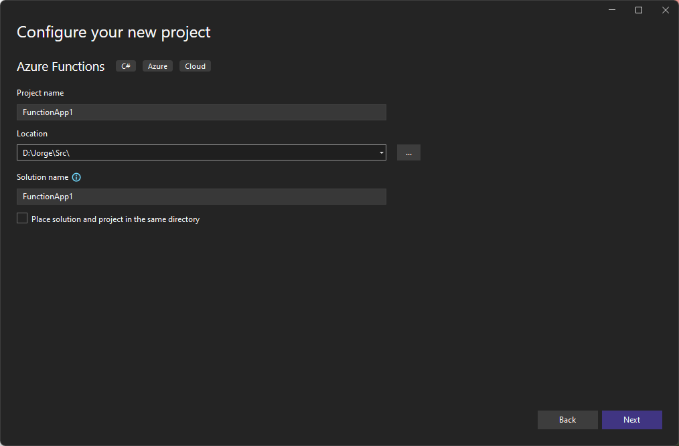The height and width of the screenshot is (446, 679).
Task: Click the Solution name input field
Action: 202,197
